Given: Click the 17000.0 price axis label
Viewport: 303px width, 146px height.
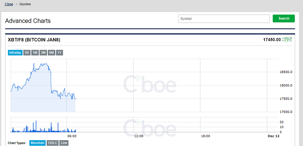Looking at the screenshot, I should [x=286, y=112].
